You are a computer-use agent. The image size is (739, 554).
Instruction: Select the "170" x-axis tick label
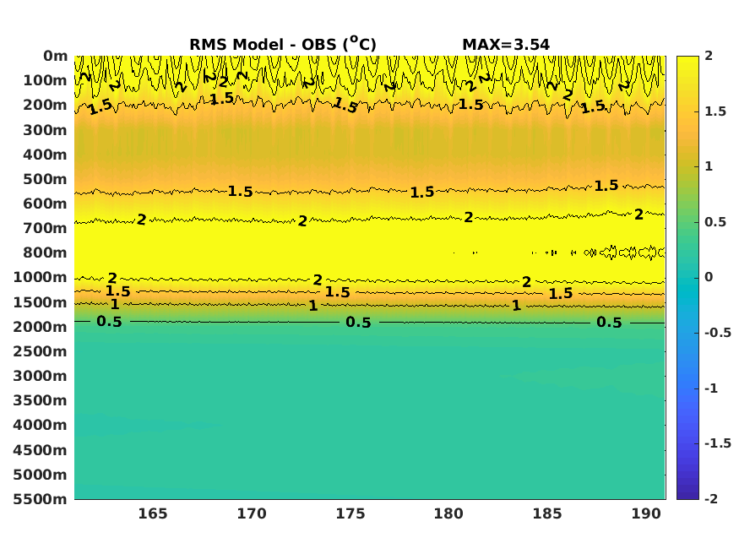coord(252,513)
